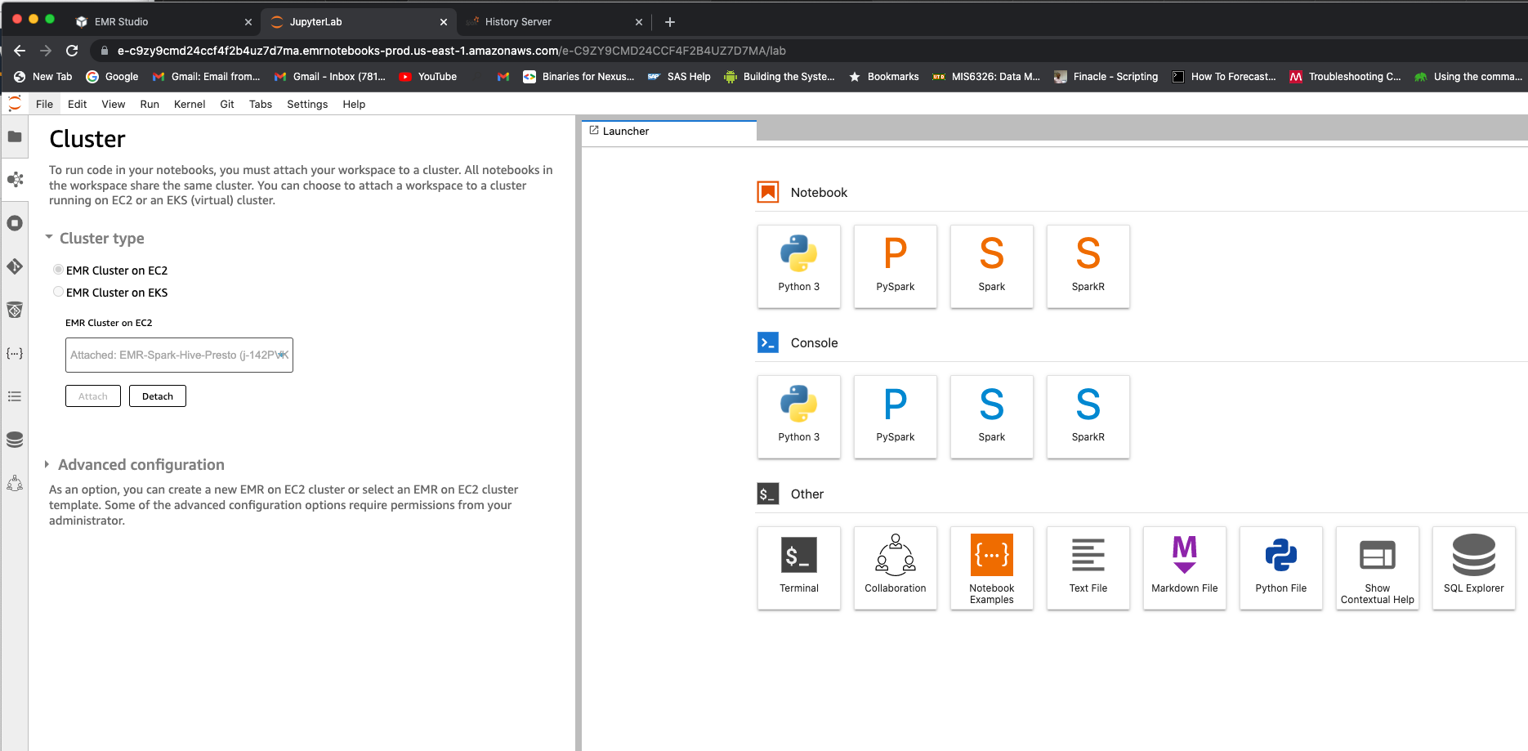This screenshot has height=751, width=1528.
Task: Open the EMR Clusters sidebar icon
Action: tap(15, 180)
